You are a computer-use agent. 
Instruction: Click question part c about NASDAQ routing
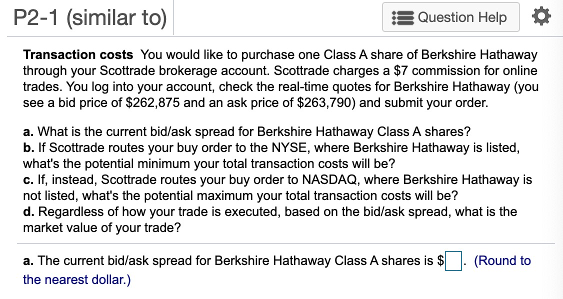(x=277, y=187)
